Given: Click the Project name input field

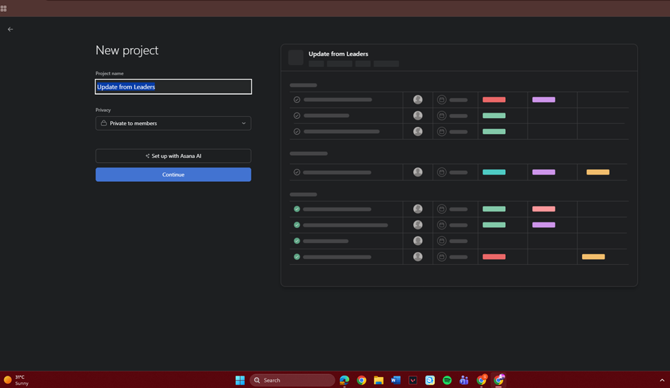Looking at the screenshot, I should (173, 87).
